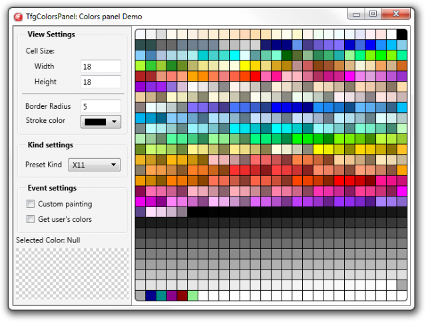Tick the Get user's colors checkbox

(x=31, y=219)
